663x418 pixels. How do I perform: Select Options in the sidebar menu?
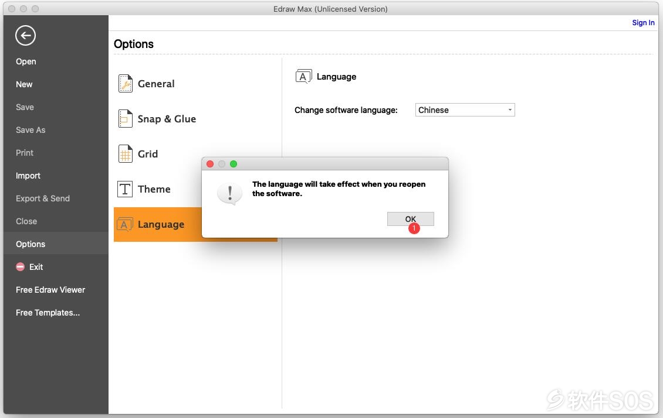click(x=31, y=244)
